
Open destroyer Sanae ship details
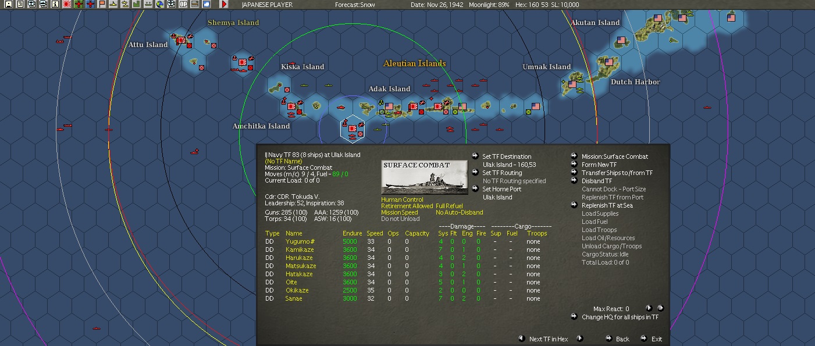click(x=294, y=299)
